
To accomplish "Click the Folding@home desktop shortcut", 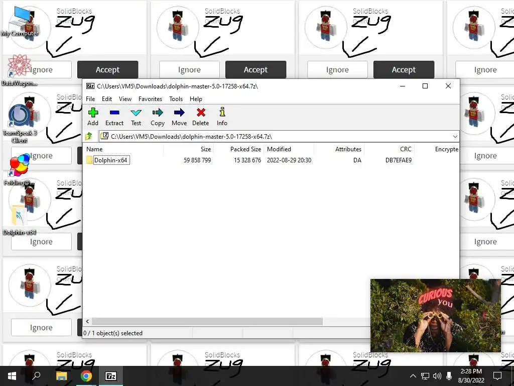I will 19,169.
